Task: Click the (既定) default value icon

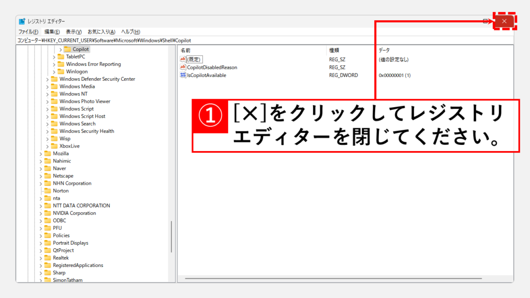Action: pos(183,59)
